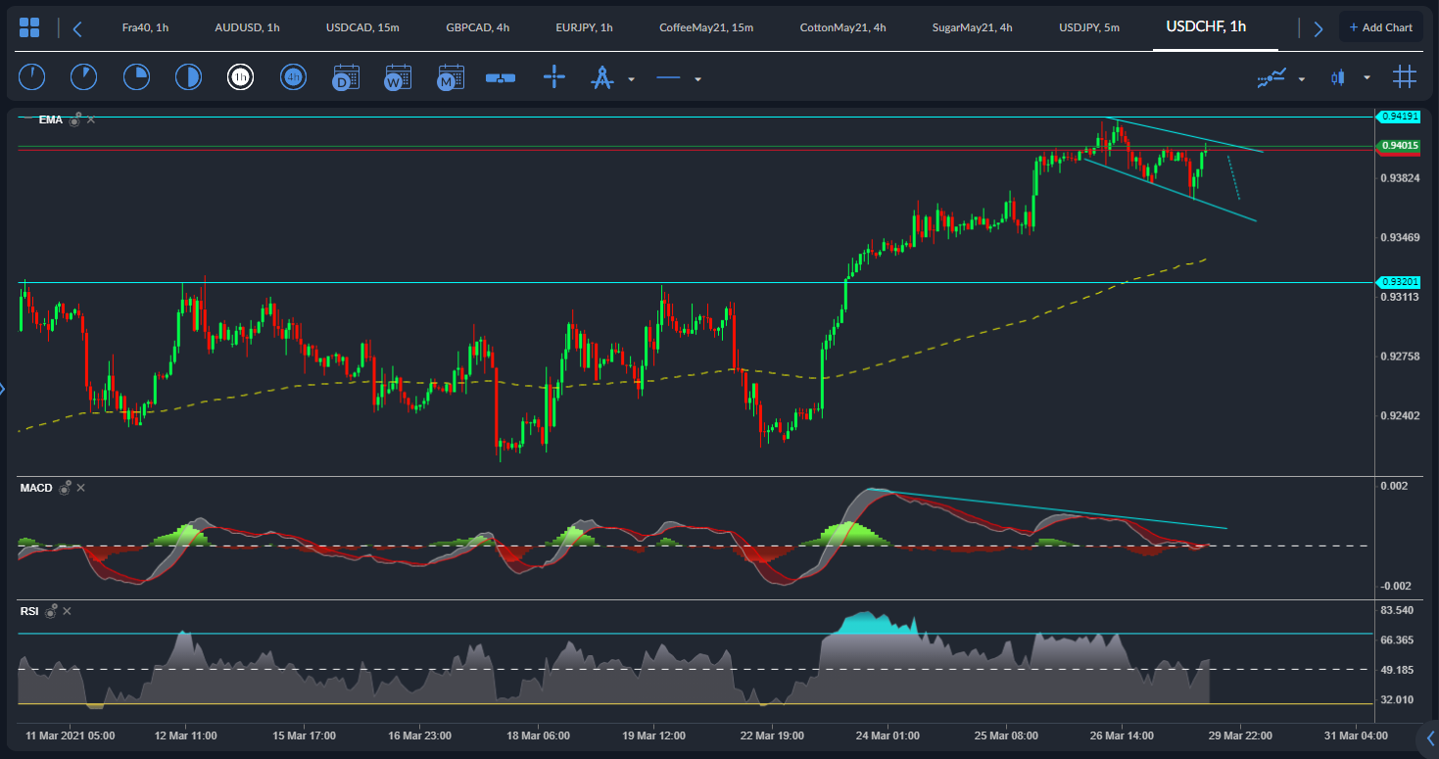The height and width of the screenshot is (759, 1439).
Task: Click the 0.93824 price axis value
Action: coord(1401,178)
